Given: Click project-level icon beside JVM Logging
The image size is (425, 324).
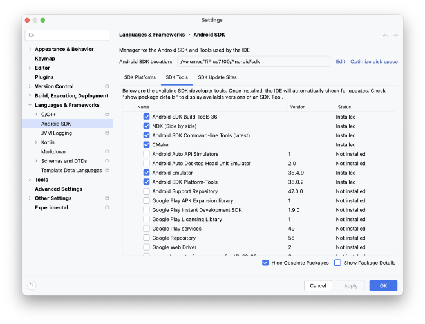Looking at the screenshot, I should (x=107, y=133).
